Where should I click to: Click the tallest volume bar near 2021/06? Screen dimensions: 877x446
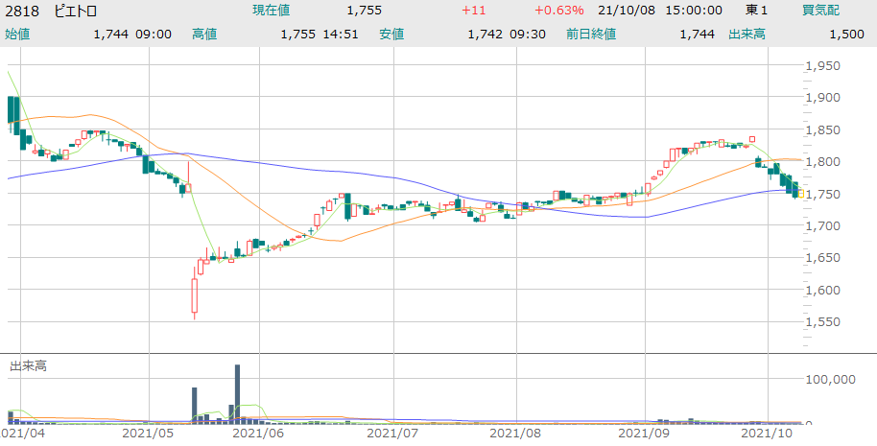[237, 393]
